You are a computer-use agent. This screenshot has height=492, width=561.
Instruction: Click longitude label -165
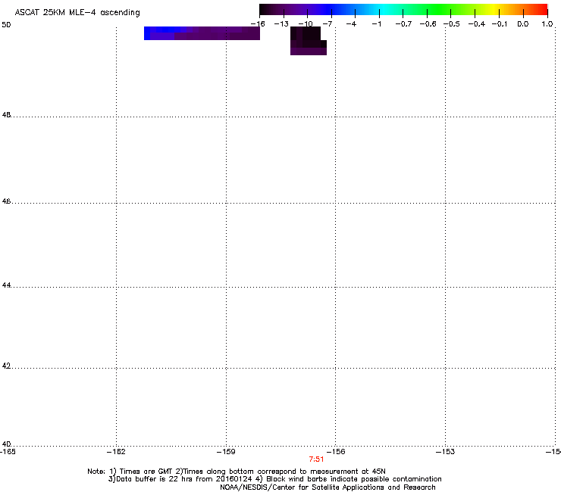point(8,452)
